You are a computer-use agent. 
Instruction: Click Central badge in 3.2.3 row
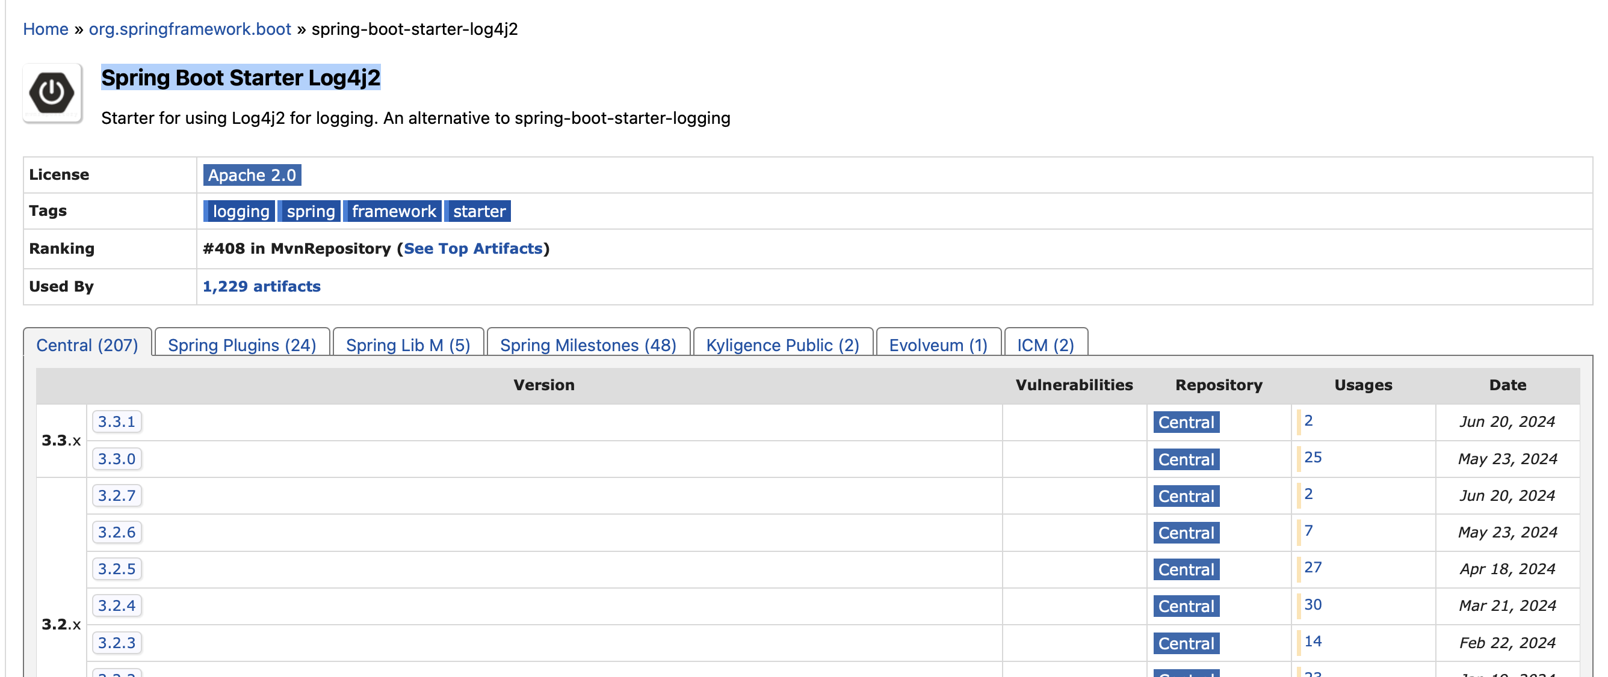(x=1186, y=643)
